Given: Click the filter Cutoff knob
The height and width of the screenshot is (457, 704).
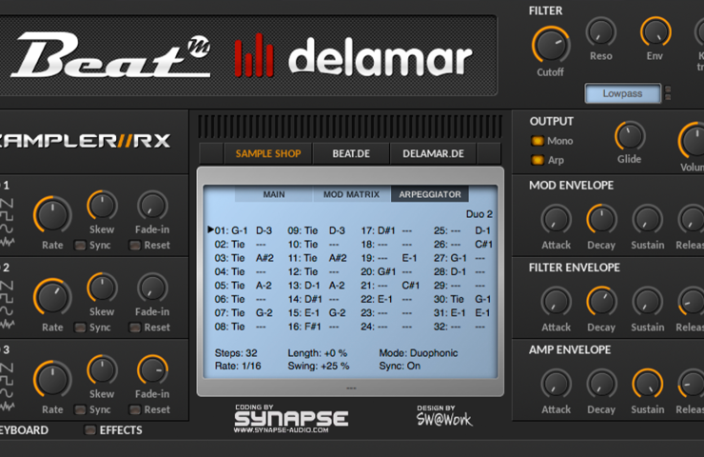Looking at the screenshot, I should click(551, 46).
